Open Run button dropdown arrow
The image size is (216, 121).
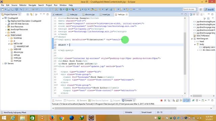click(x=70, y=9)
